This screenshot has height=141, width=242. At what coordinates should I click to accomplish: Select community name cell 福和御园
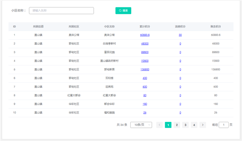click(x=109, y=113)
